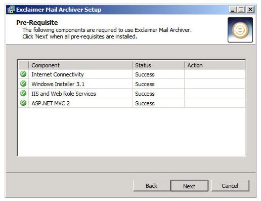Click Success status for ASP.NET MVC 2
The height and width of the screenshot is (201, 261).
pos(145,103)
